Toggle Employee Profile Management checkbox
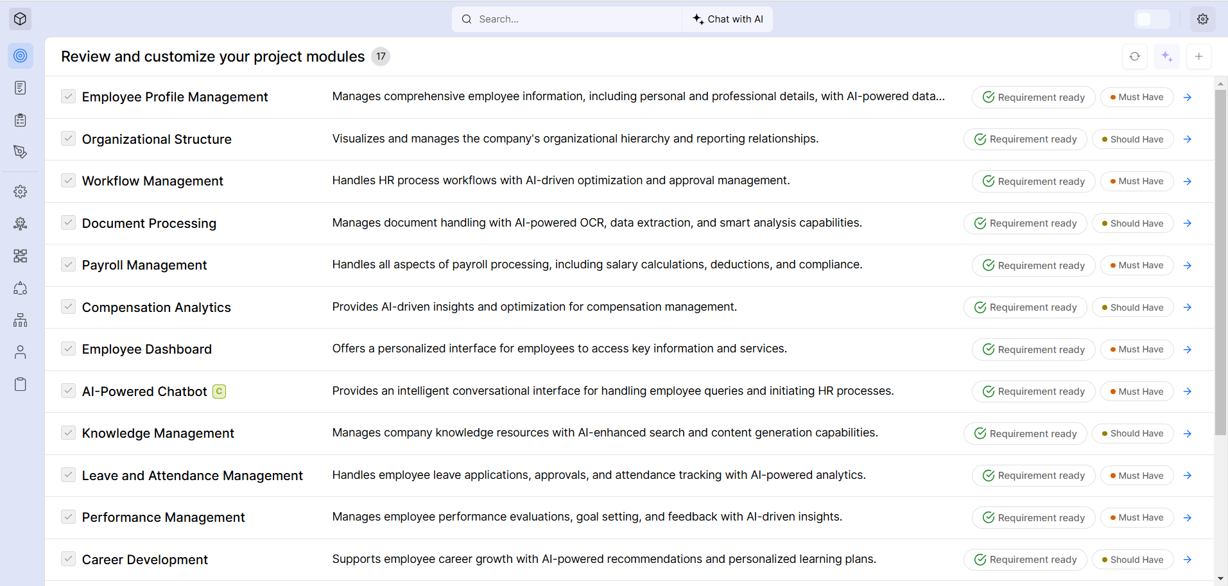This screenshot has height=586, width=1228. [x=68, y=96]
